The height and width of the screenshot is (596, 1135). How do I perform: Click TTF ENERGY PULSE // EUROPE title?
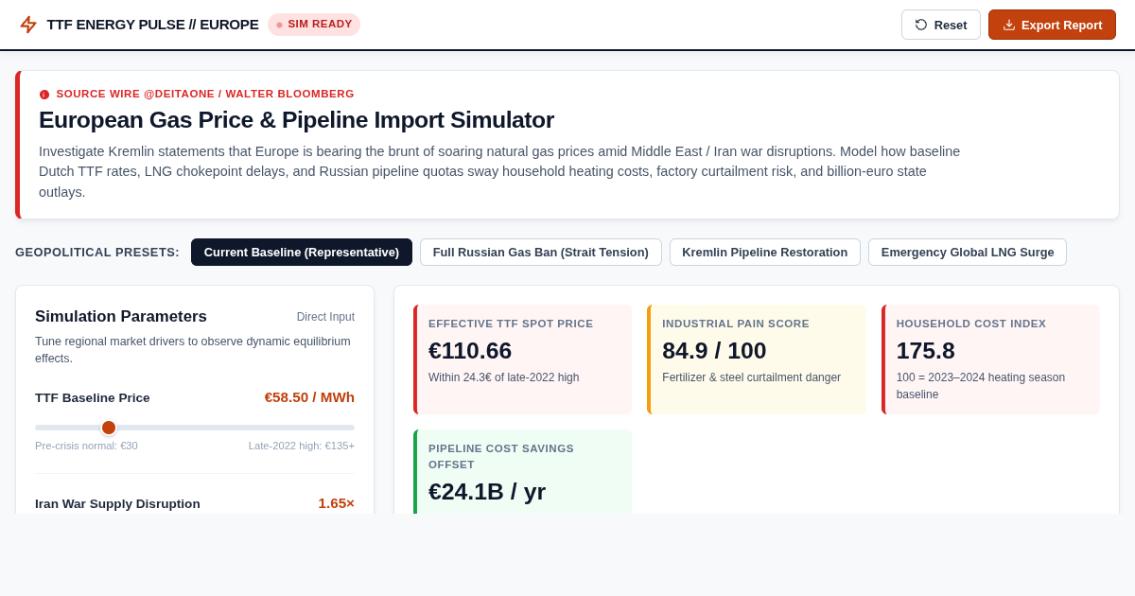click(152, 25)
